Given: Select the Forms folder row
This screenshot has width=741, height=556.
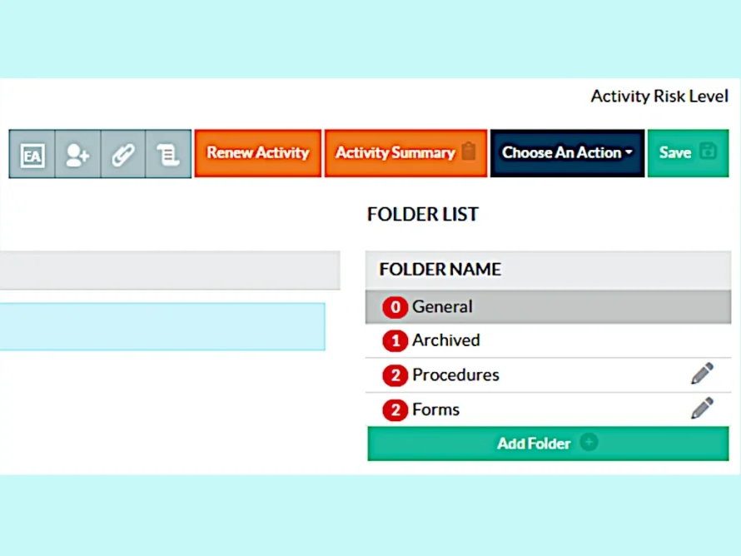Looking at the screenshot, I should (548, 410).
